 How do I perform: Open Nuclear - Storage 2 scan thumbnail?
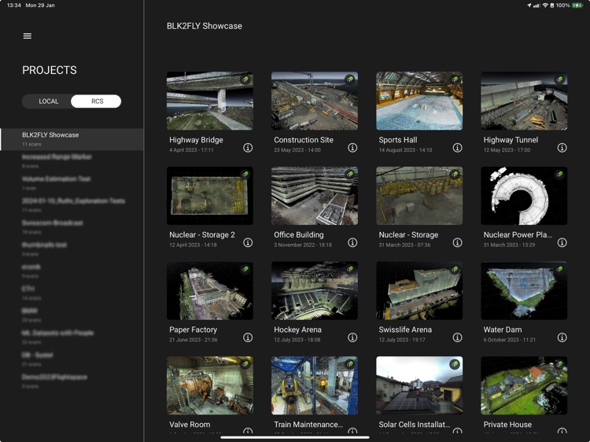point(210,196)
